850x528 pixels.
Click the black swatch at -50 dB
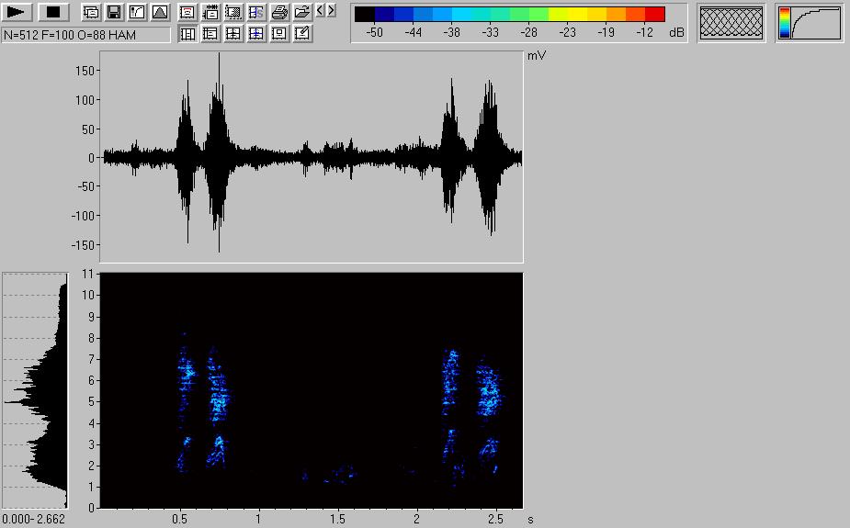pyautogui.click(x=364, y=14)
